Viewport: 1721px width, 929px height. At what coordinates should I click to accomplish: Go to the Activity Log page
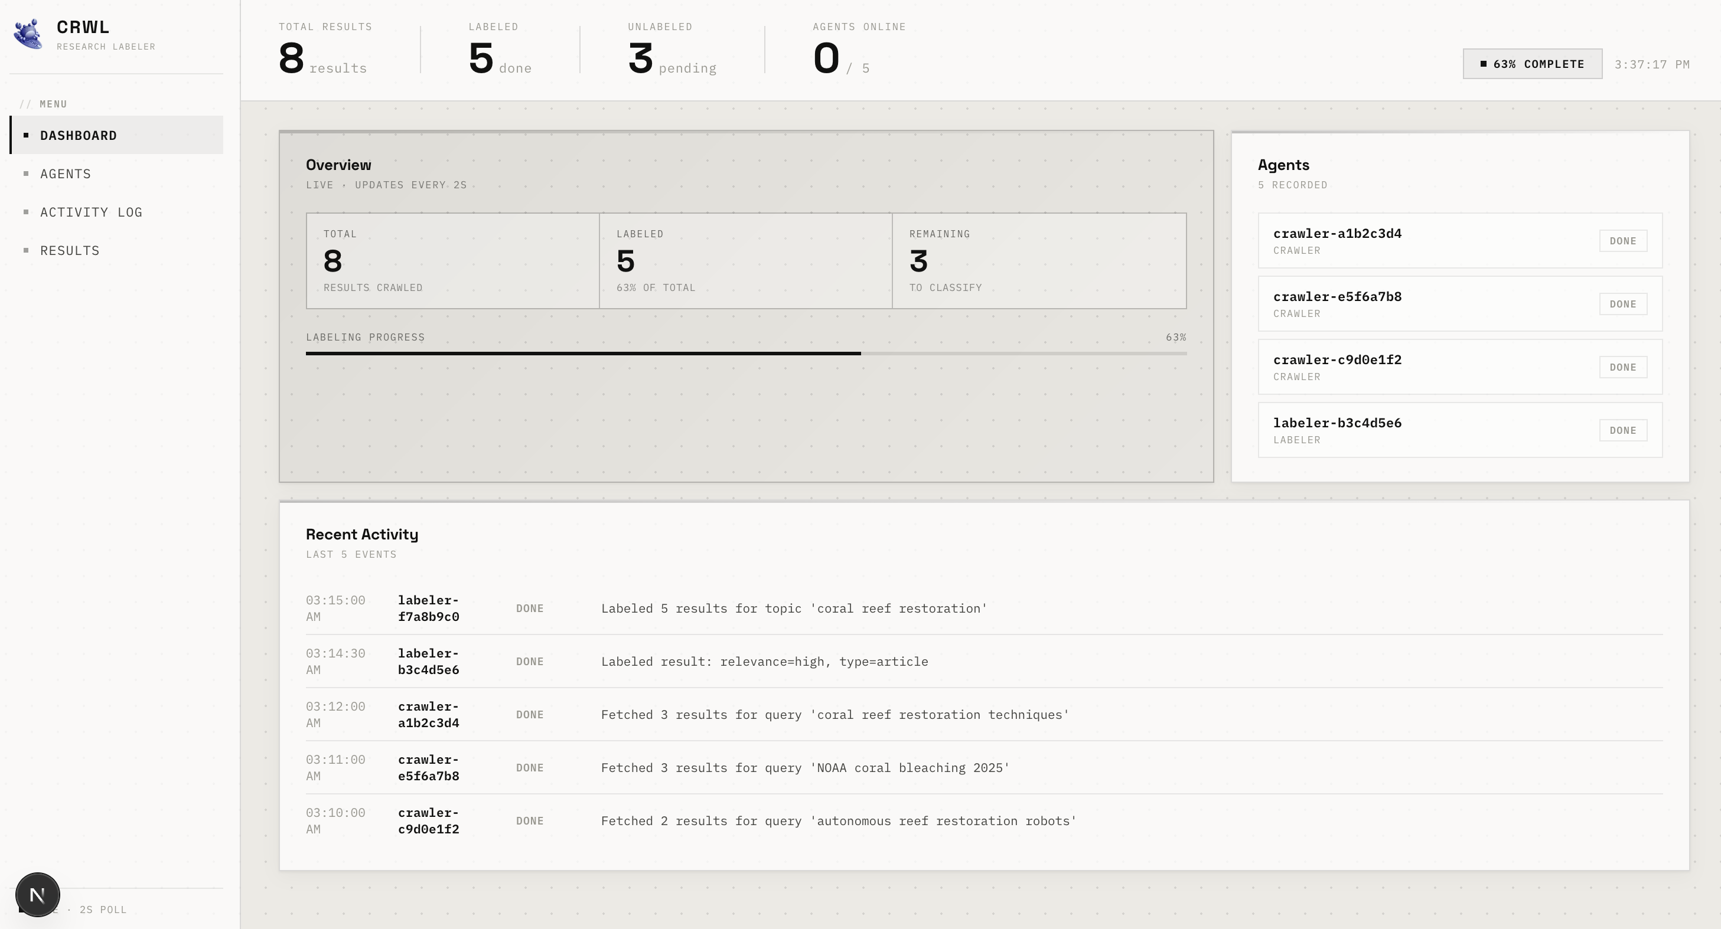(x=91, y=212)
